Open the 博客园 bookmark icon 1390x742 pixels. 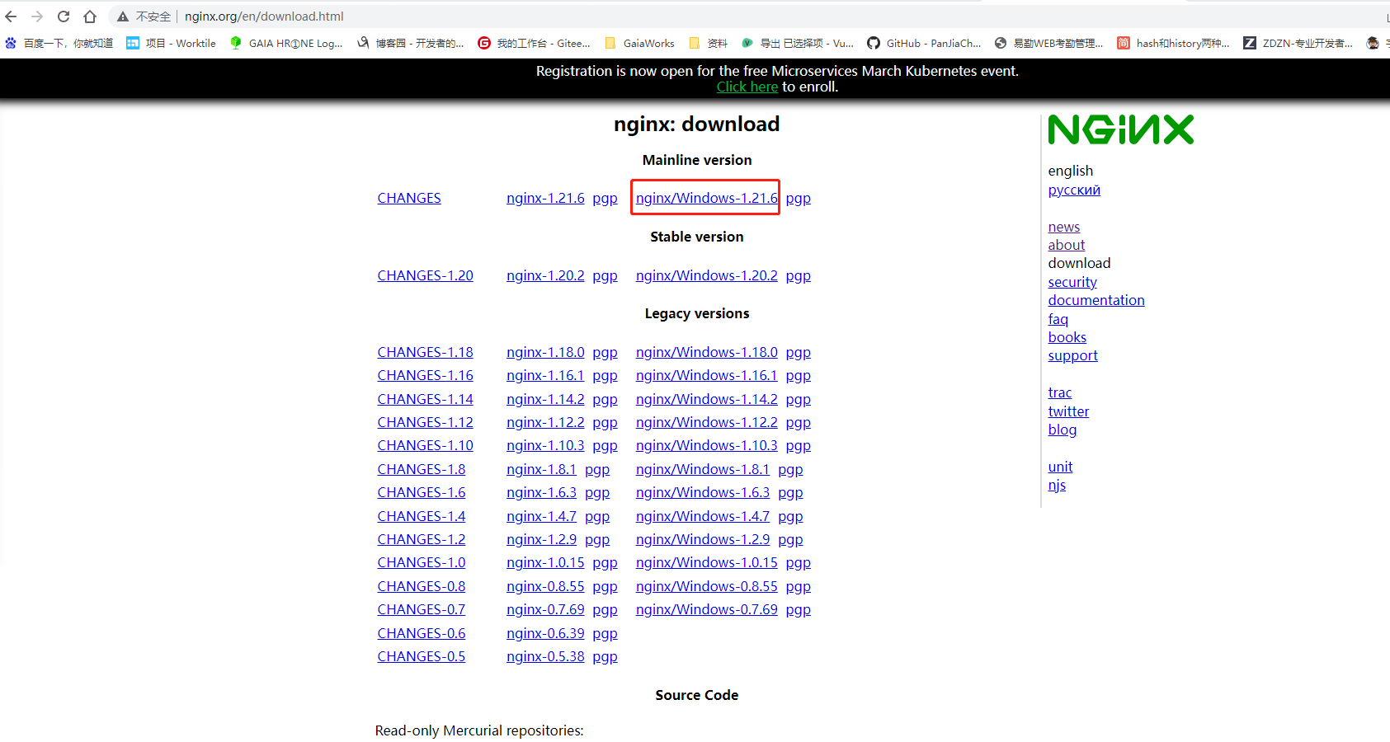click(x=363, y=43)
